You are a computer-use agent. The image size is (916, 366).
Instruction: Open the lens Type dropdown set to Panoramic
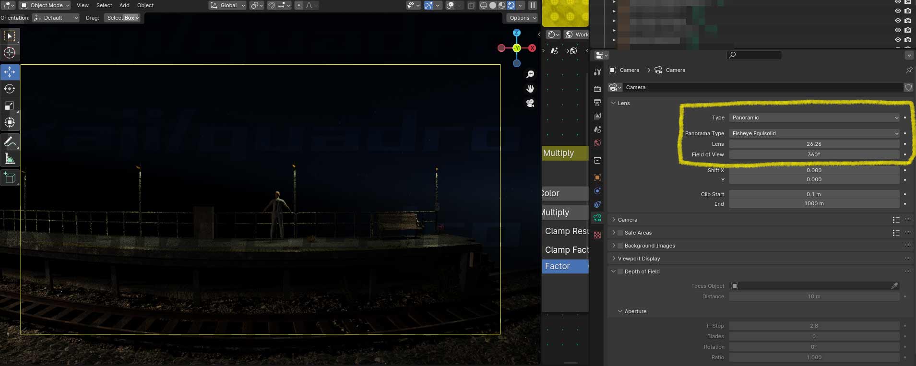point(814,118)
